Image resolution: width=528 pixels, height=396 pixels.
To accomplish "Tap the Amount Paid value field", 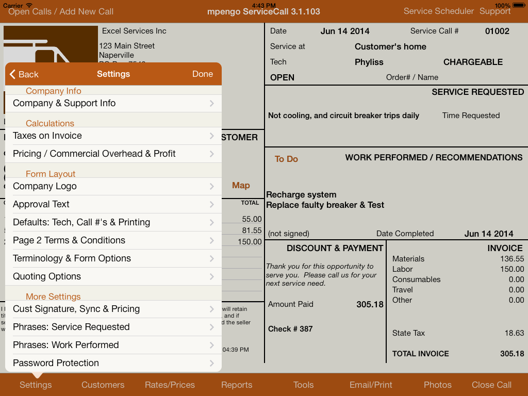I will 370,304.
